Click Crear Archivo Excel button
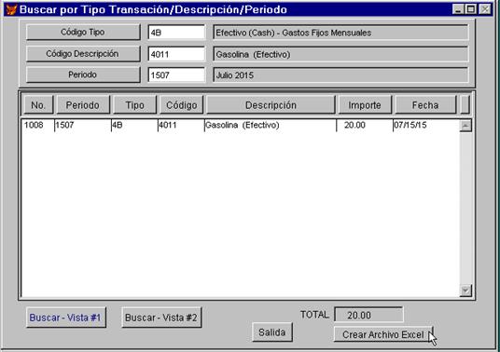500x352 pixels. [x=383, y=334]
